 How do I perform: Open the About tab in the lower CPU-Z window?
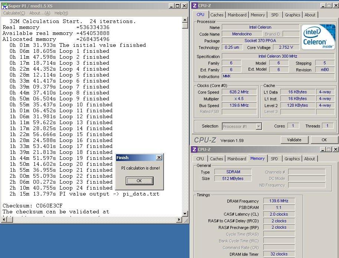[310, 159]
